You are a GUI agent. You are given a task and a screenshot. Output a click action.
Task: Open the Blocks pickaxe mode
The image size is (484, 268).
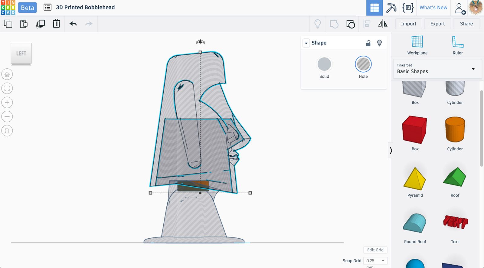(391, 8)
